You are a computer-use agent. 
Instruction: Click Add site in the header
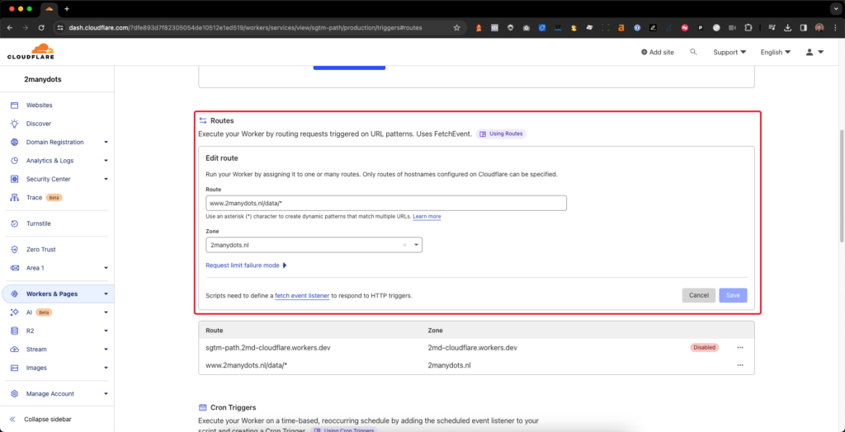(658, 52)
